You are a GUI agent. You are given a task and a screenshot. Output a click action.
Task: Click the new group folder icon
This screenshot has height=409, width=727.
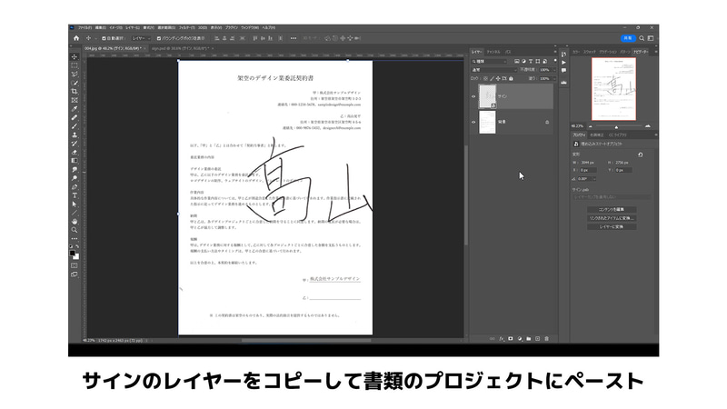(529, 339)
